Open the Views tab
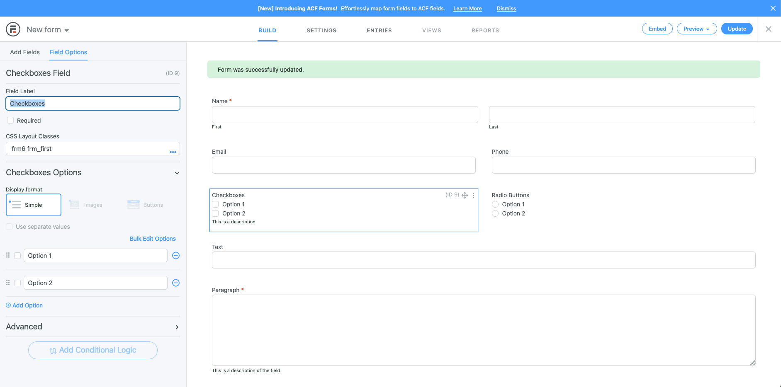Viewport: 781px width, 387px height. click(432, 30)
